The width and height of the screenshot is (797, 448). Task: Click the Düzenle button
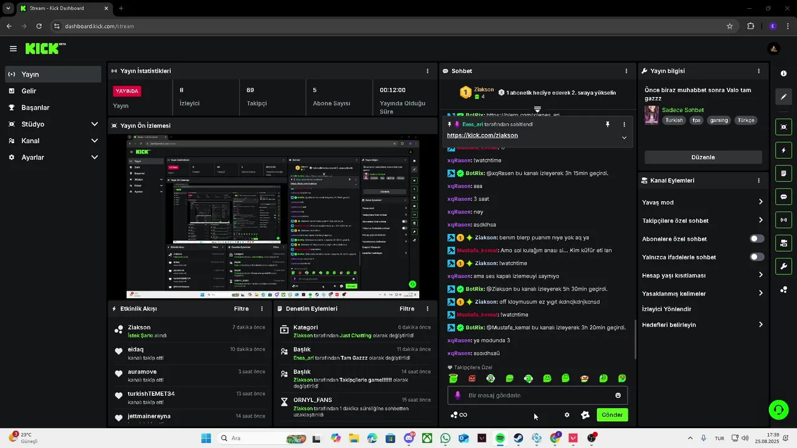[x=703, y=157]
